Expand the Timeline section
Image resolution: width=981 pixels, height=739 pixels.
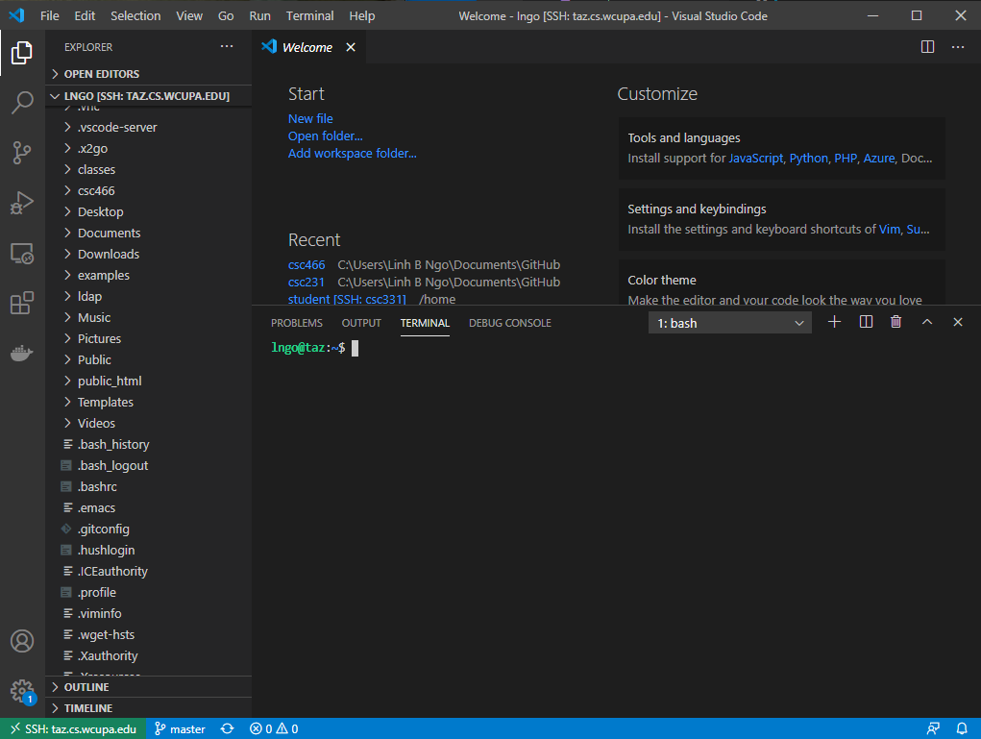(149, 708)
